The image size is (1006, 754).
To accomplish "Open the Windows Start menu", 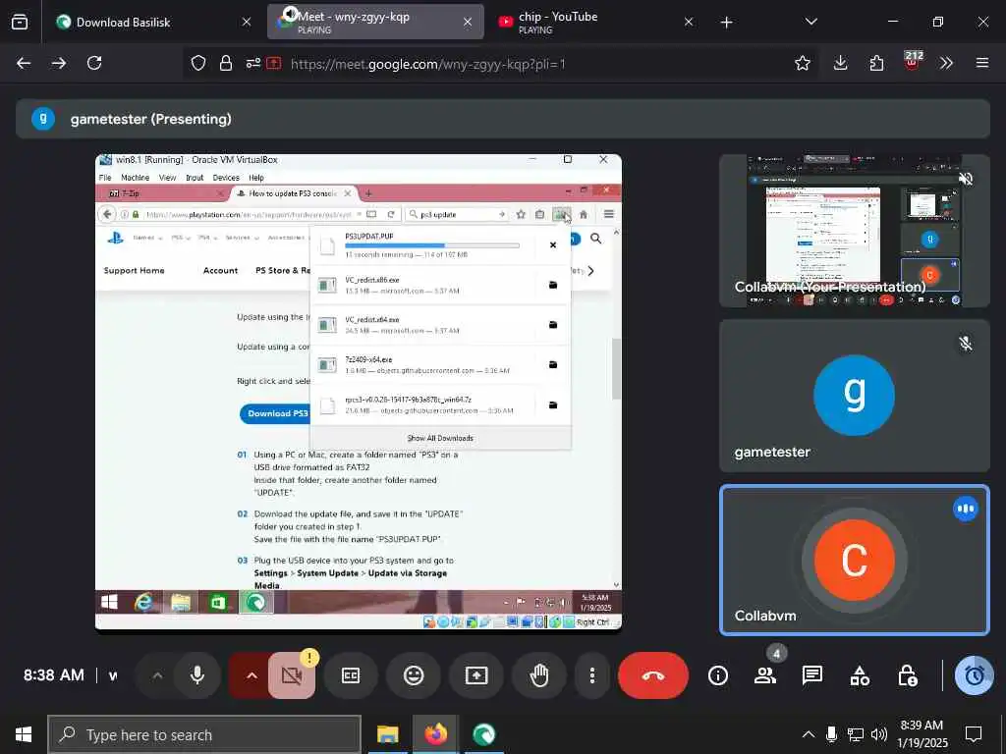I will tap(24, 734).
